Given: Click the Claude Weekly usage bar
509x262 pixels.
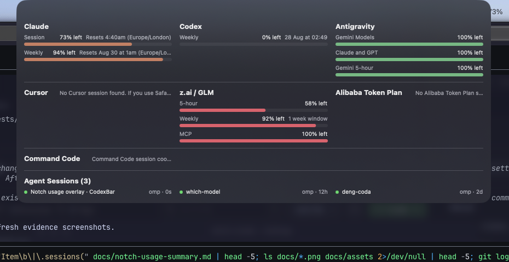Looking at the screenshot, I should tap(98, 59).
